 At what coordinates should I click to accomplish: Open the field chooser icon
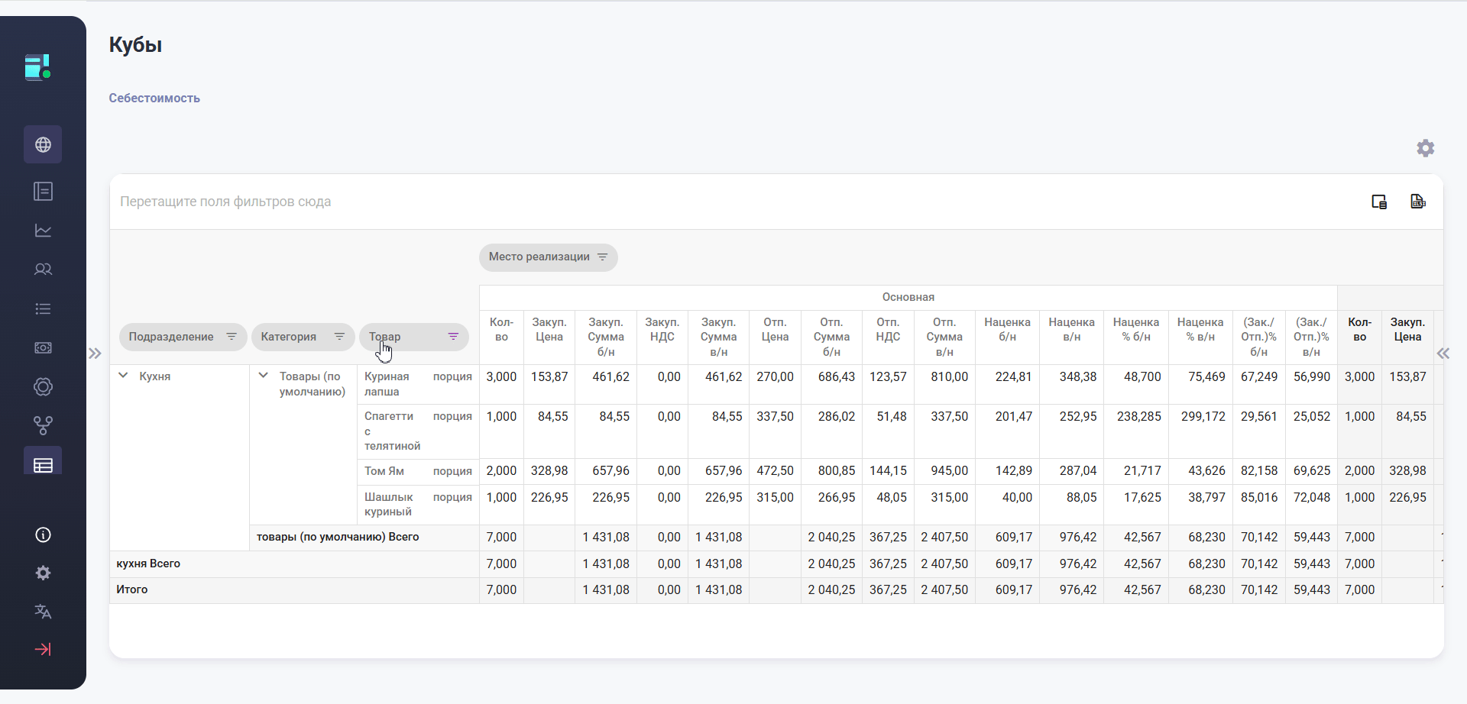(1378, 202)
